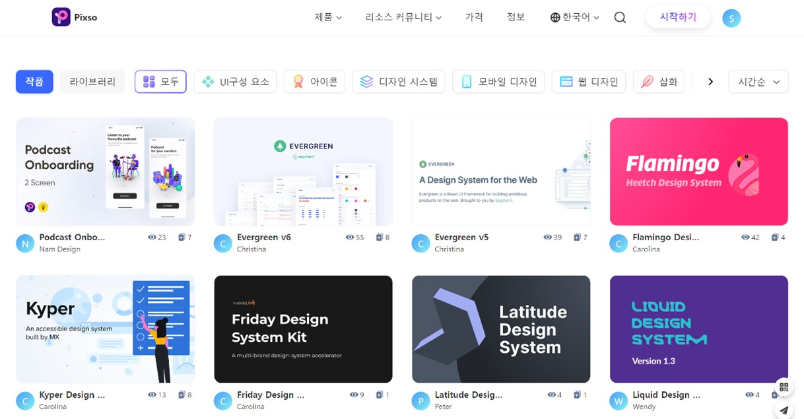The width and height of the screenshot is (804, 419).
Task: Open the Kyper accessible design system thumbnail
Action: point(106,329)
